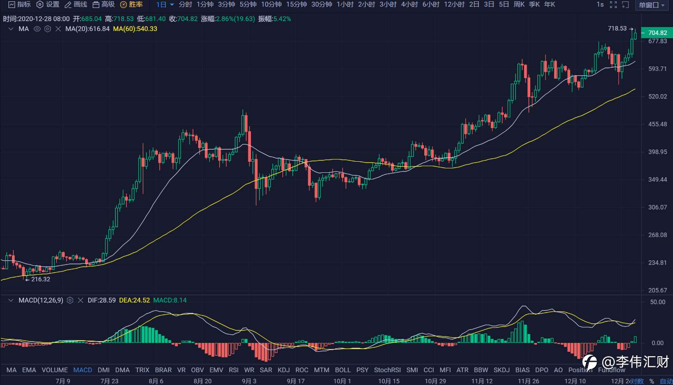Add the CCI indicator
The width and height of the screenshot is (673, 385).
click(x=429, y=370)
